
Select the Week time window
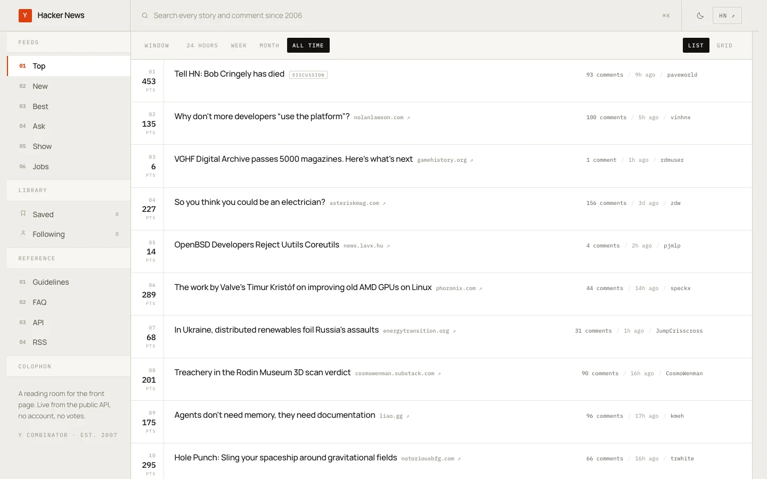(x=239, y=45)
